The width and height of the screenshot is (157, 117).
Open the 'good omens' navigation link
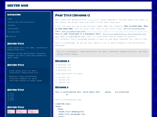tap(13, 28)
